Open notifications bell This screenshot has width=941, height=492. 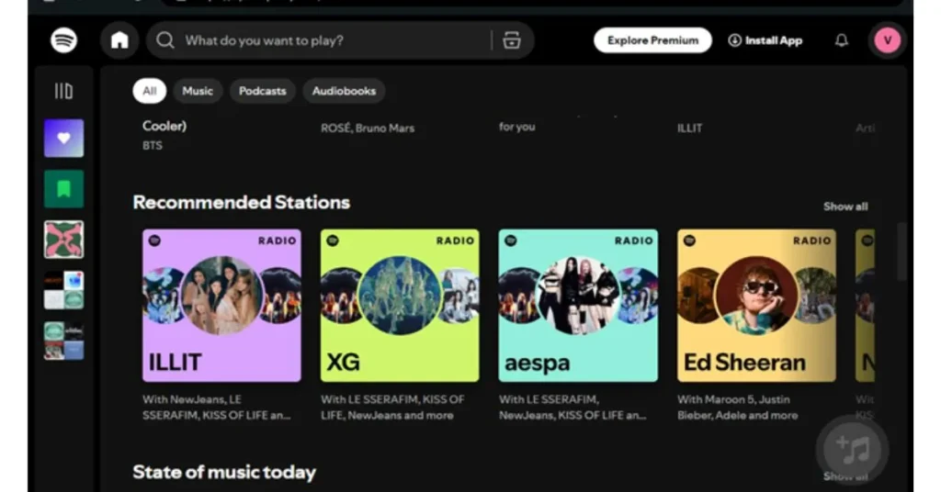(x=842, y=40)
